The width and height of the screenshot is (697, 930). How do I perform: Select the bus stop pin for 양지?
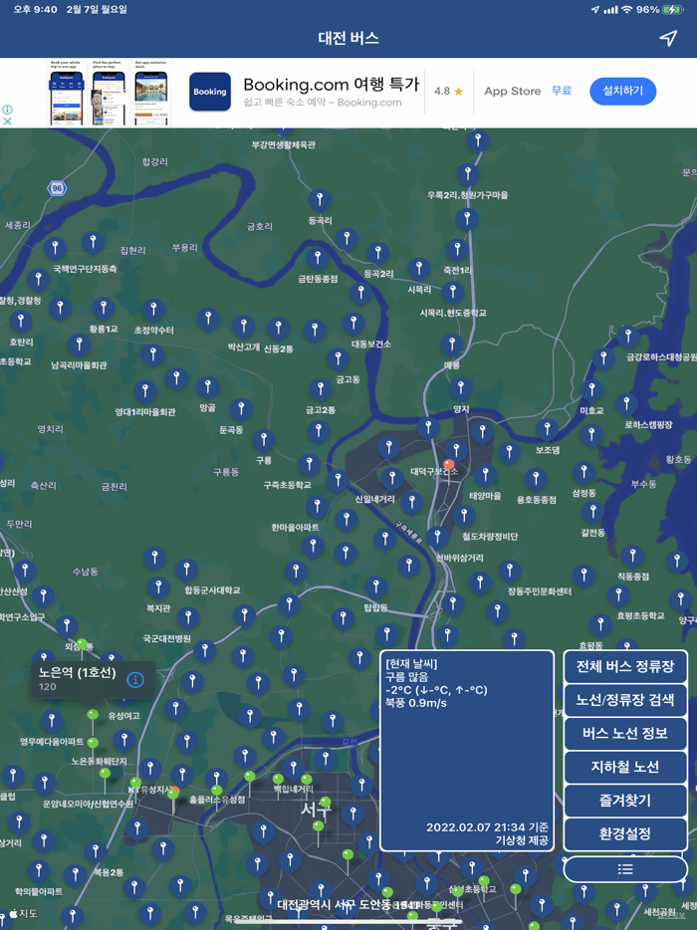[x=461, y=389]
